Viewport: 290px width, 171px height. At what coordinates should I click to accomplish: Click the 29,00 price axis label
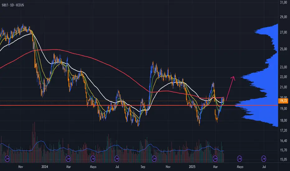tap(283, 17)
